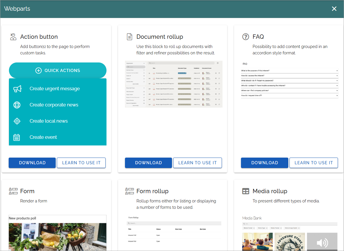
Task: Download the Document rollup webpart
Action: (148, 163)
